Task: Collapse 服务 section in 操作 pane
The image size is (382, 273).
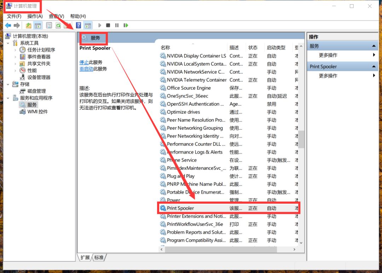Action: 374,46
